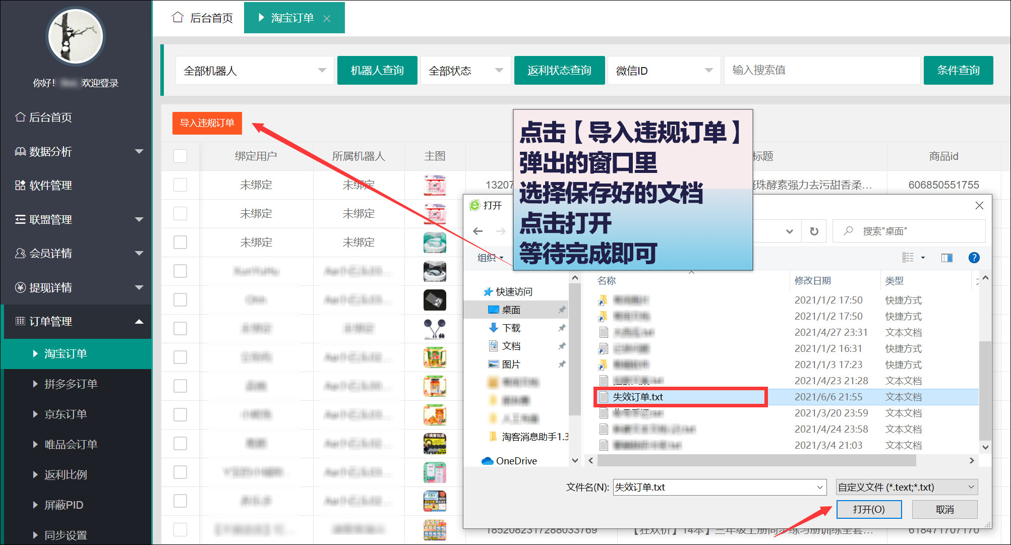Viewport: 1011px width, 545px height.
Task: Expand the 微信ID dropdown
Action: coord(664,71)
